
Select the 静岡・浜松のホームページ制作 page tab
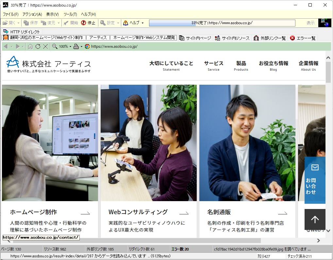89,38
